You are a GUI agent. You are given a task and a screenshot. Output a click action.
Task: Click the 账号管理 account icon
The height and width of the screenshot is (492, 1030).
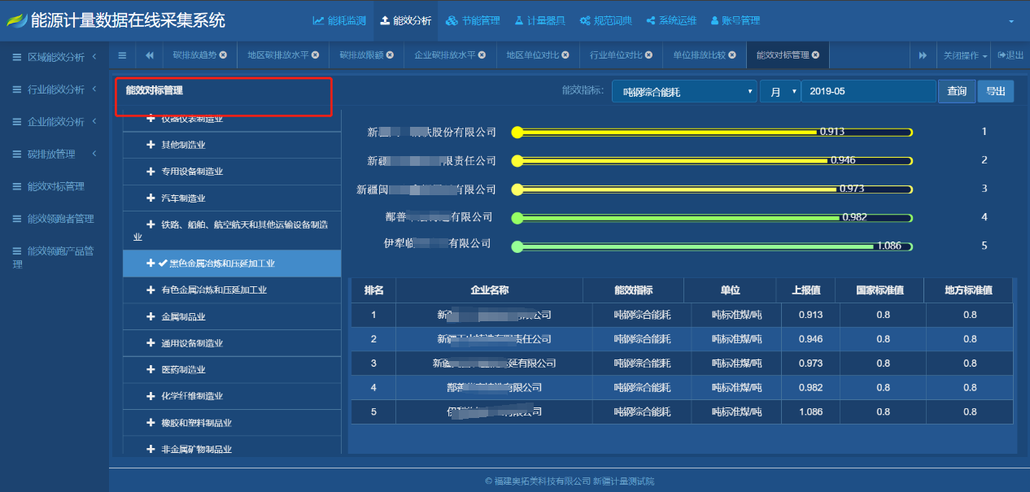714,20
